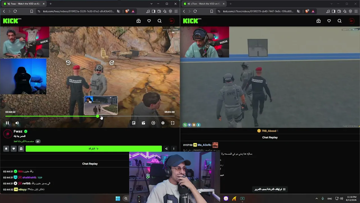Reload the Fwaz page
The image size is (360, 203).
15,11
